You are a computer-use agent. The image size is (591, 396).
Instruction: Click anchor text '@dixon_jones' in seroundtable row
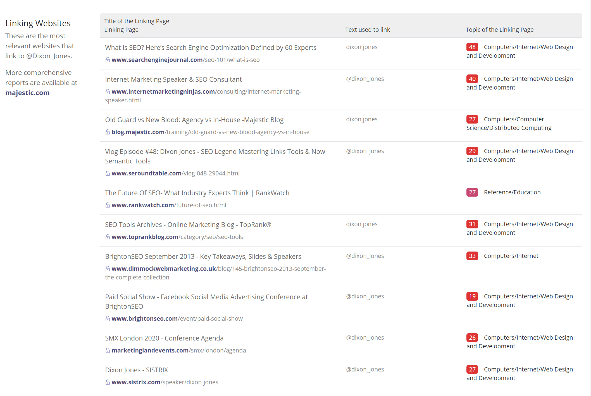tap(365, 151)
